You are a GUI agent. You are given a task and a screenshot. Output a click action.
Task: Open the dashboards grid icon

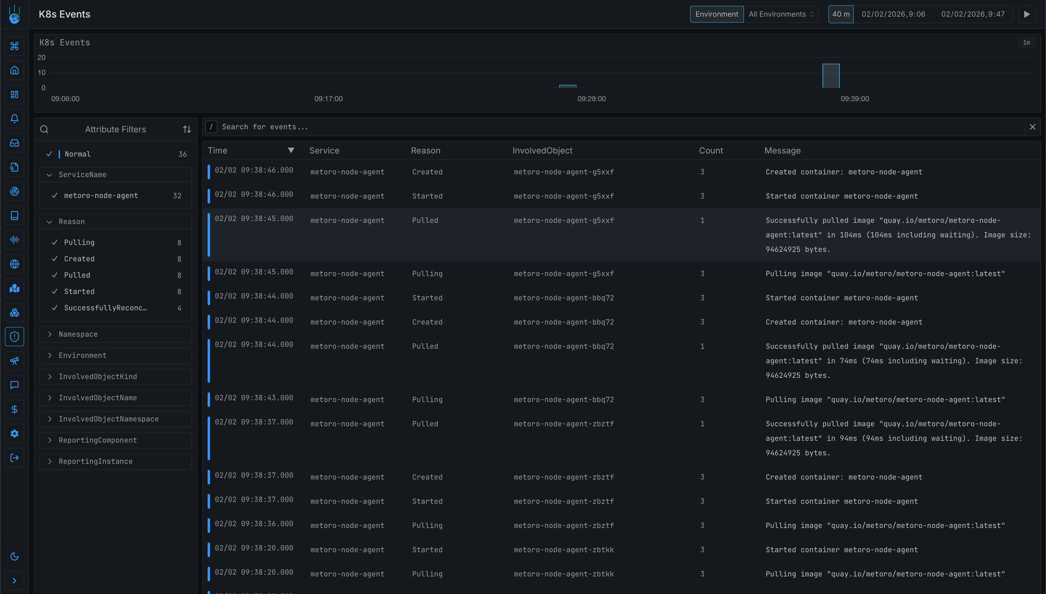click(15, 94)
